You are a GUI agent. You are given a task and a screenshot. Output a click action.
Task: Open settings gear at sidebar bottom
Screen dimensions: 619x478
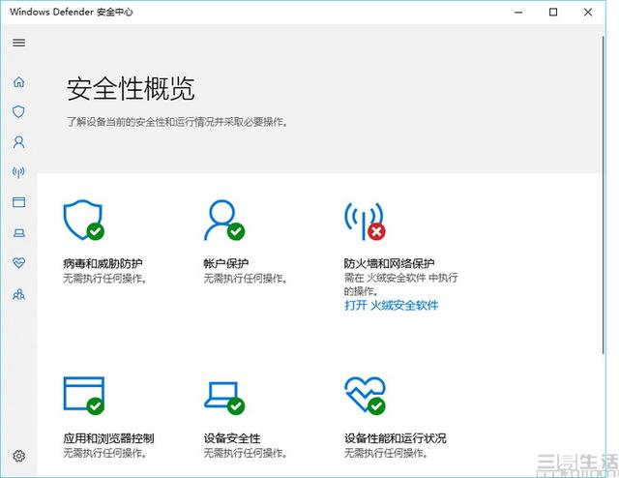click(19, 456)
